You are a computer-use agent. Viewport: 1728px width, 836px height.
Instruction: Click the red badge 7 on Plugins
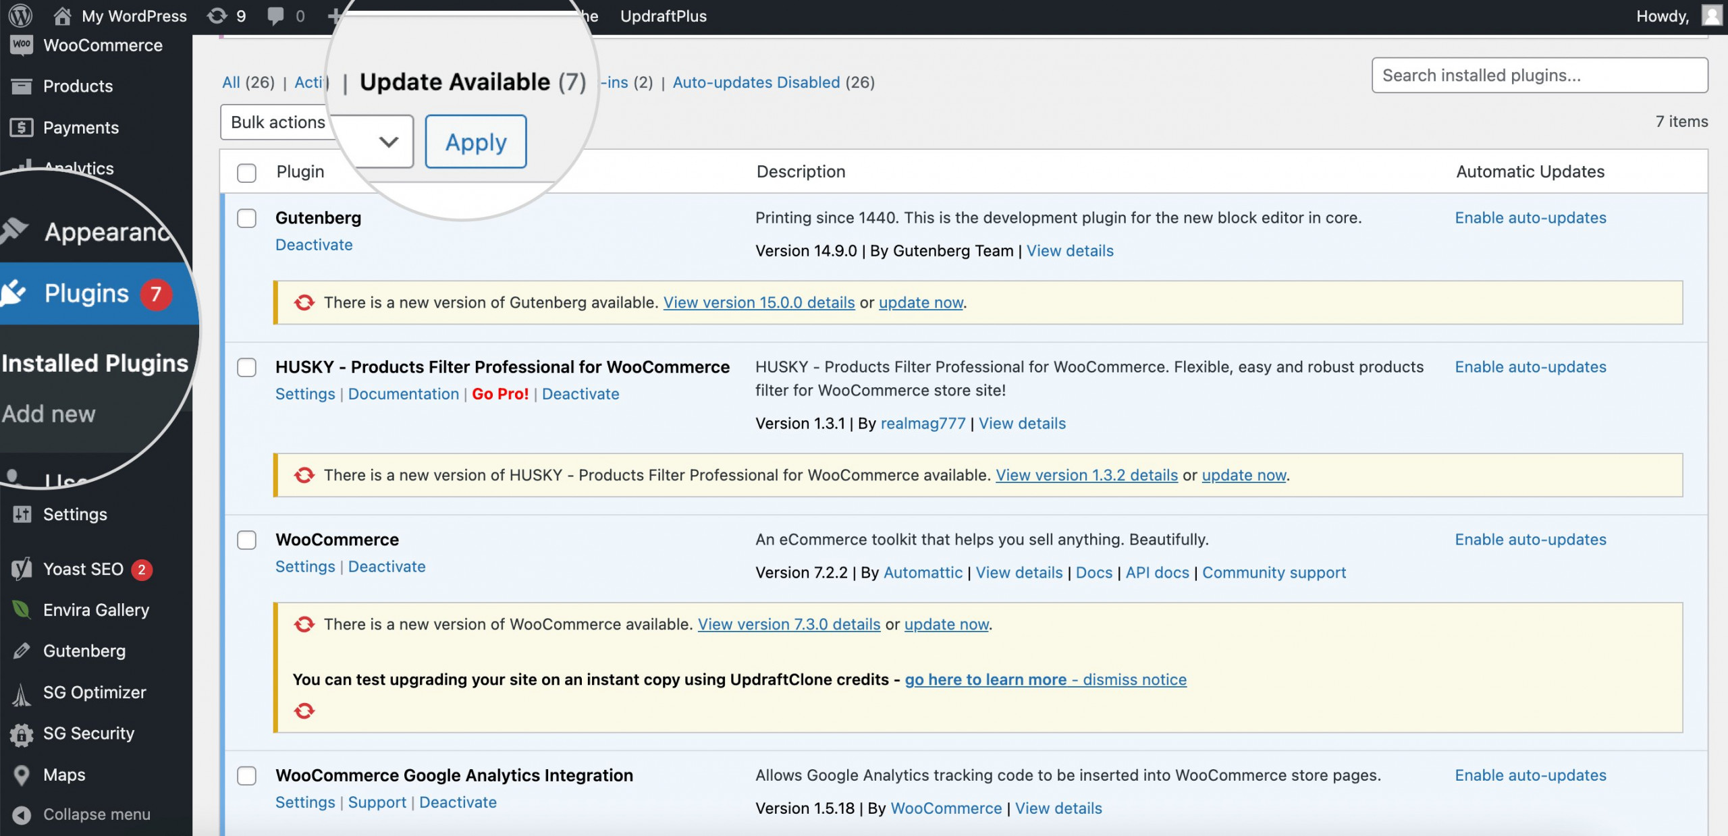[x=156, y=294]
